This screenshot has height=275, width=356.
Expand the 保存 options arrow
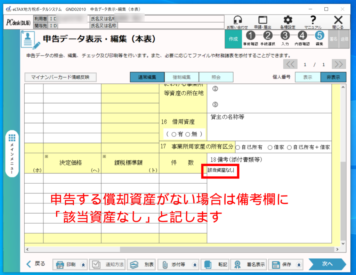[x=299, y=265]
